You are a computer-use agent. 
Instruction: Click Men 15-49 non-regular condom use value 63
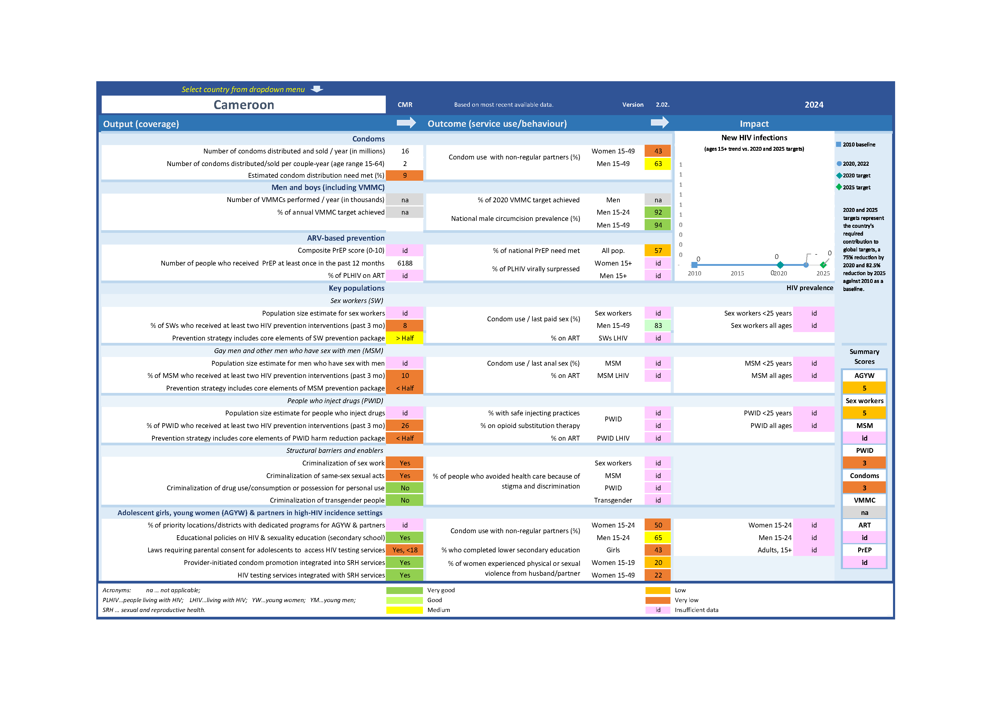pyautogui.click(x=658, y=164)
